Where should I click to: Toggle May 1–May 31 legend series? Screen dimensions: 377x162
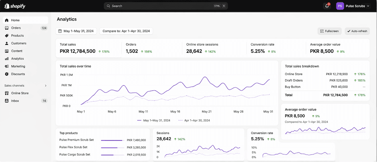(153, 120)
